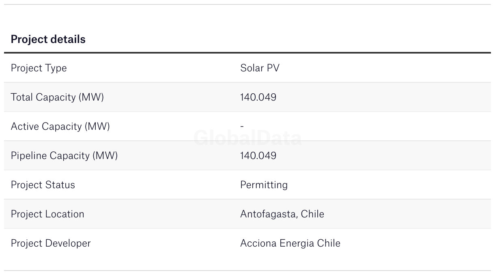Click the word Solar in project type value
Screen dimensions: 495x275
[x=251, y=68]
